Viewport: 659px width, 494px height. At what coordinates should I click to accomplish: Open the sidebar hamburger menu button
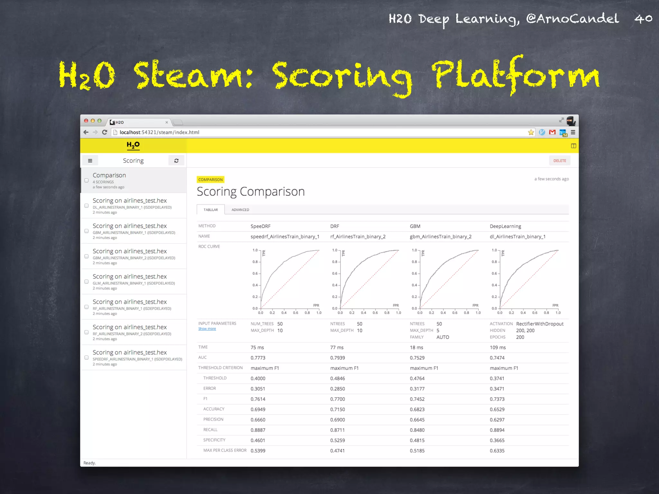click(x=90, y=160)
